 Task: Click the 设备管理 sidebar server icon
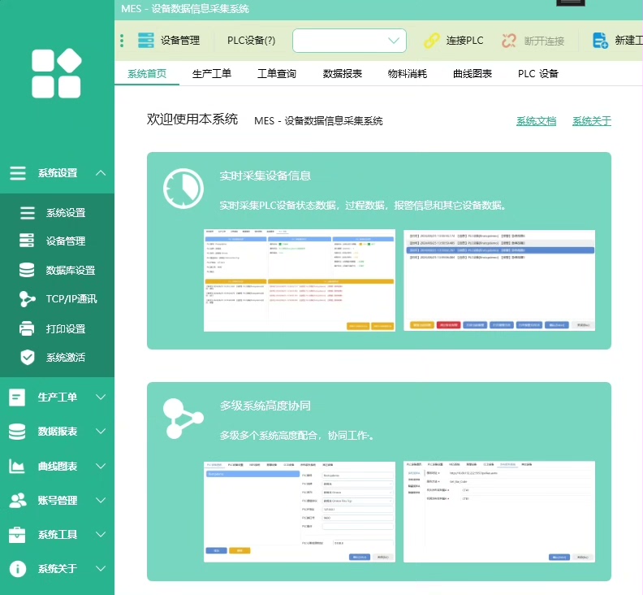pos(28,241)
